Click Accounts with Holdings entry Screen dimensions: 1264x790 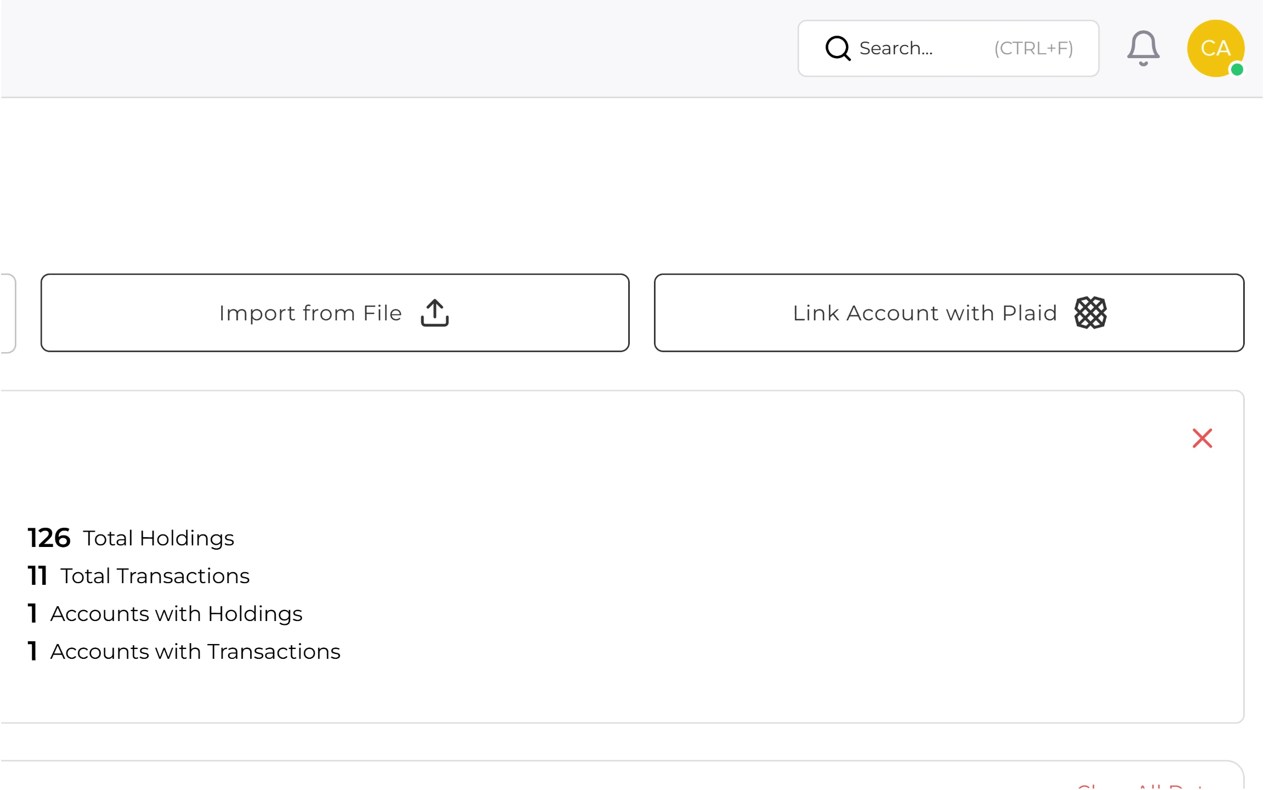pyautogui.click(x=165, y=613)
